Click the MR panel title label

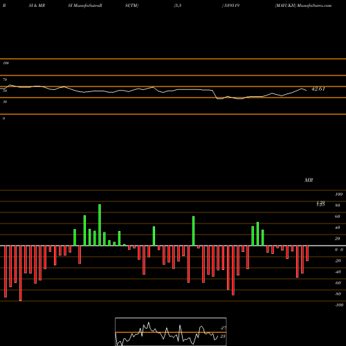(309, 180)
